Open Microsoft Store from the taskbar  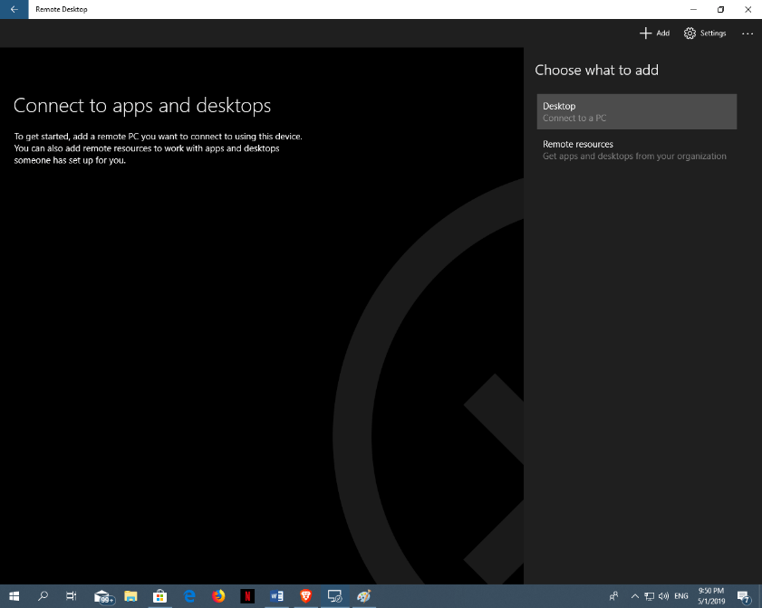point(159,596)
